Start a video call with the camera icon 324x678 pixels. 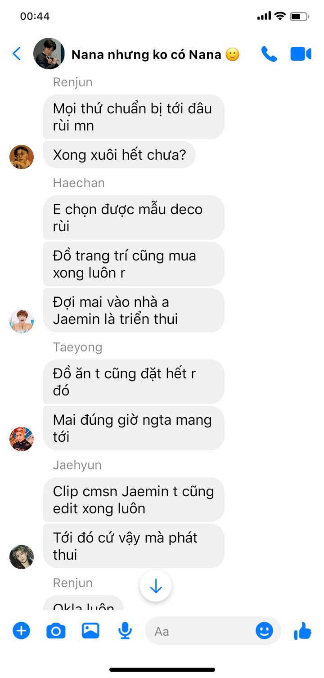[301, 54]
